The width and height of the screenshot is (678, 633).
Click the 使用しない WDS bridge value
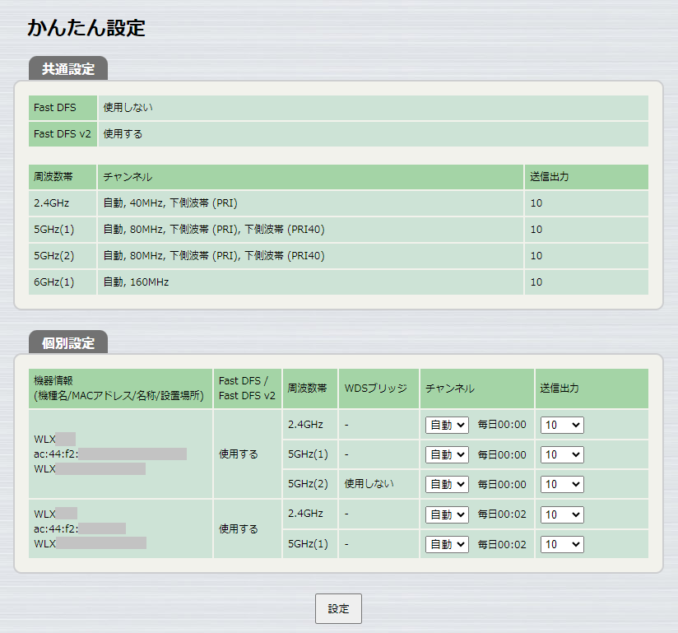click(369, 484)
